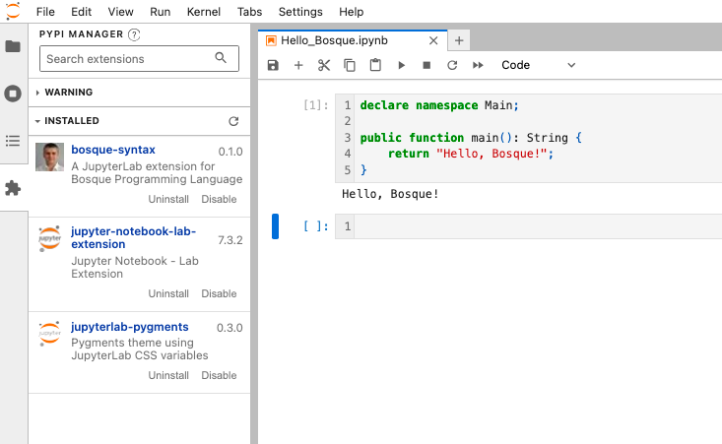The width and height of the screenshot is (722, 444).
Task: Open the jupyter-notebook-lab-extension link
Action: 134,237
